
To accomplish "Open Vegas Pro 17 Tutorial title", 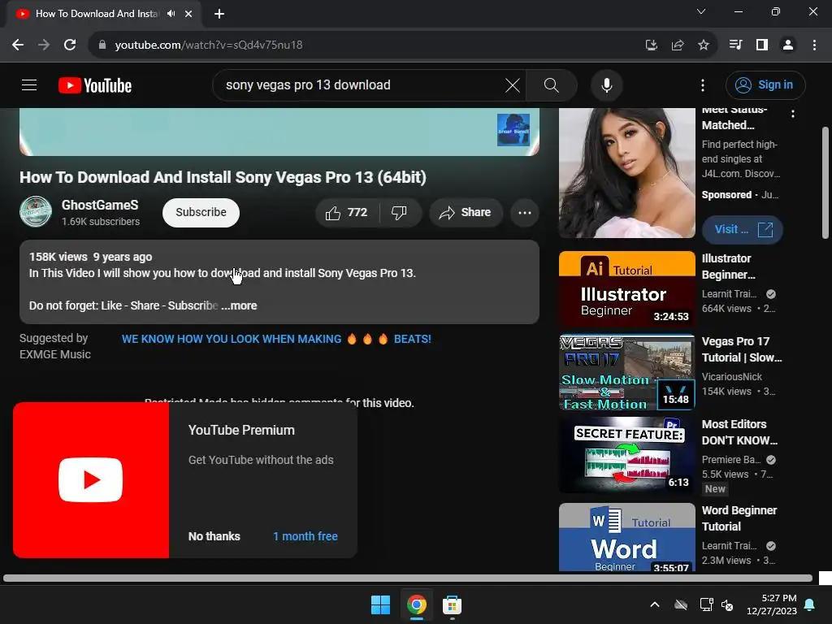I will (741, 349).
